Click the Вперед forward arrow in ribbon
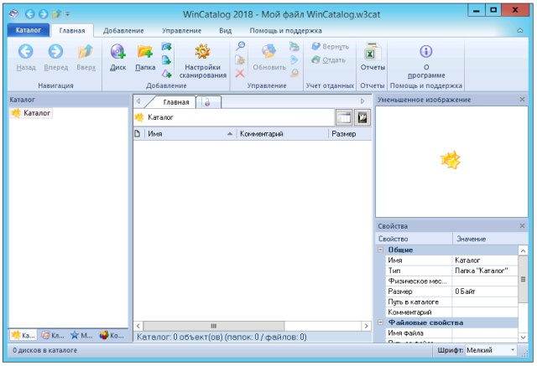Screen dimensions: 537x366 pos(55,52)
